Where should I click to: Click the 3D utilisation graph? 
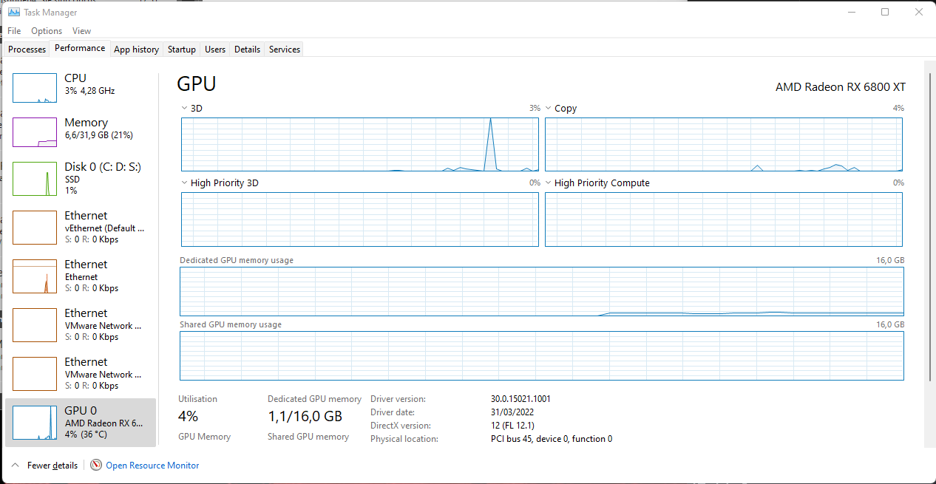point(360,144)
